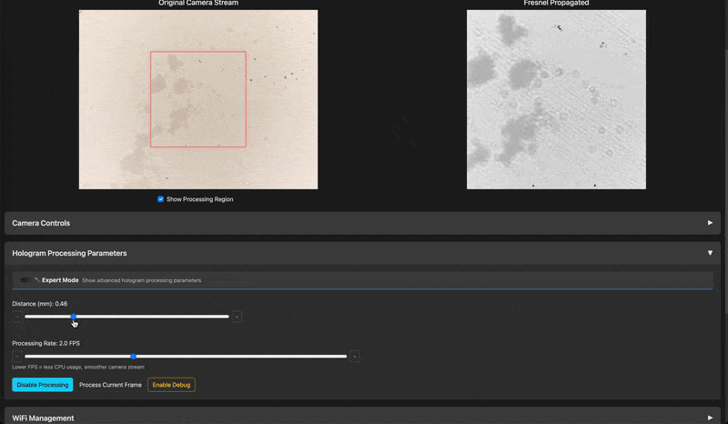The image size is (728, 424).
Task: Click the Distance (mm) slider handle
Action: point(74,317)
